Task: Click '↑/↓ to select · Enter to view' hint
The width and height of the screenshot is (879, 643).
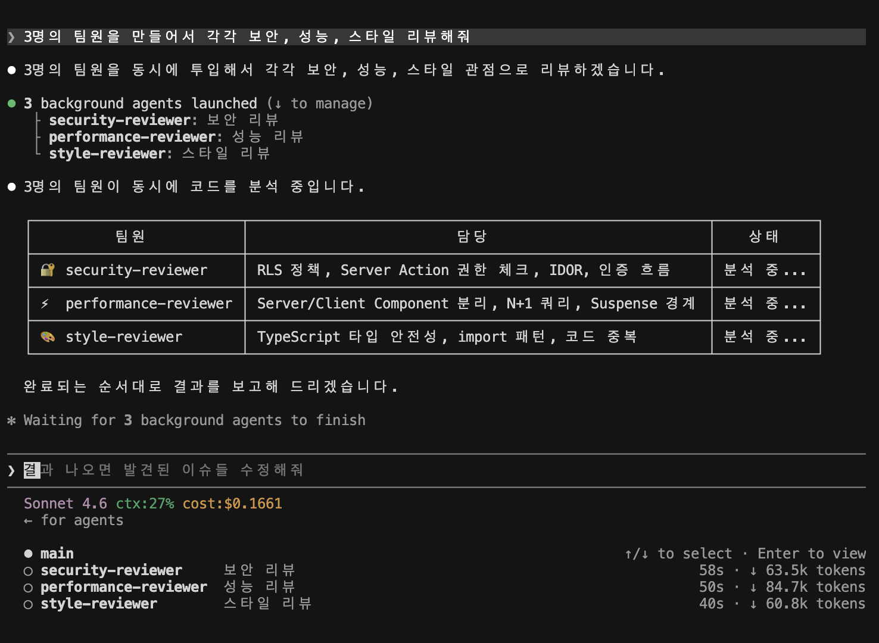Action: (x=745, y=554)
